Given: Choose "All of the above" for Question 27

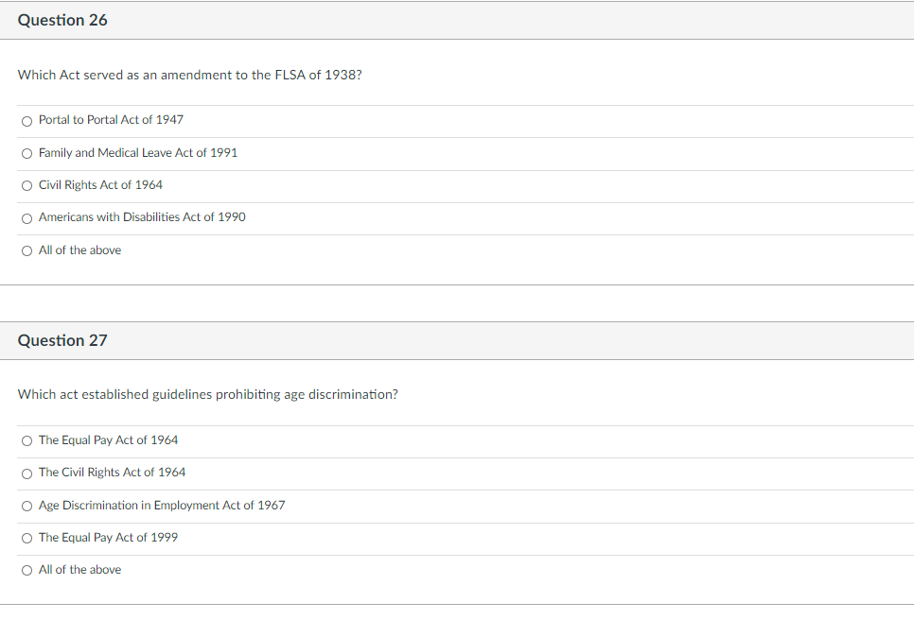Looking at the screenshot, I should coord(26,570).
